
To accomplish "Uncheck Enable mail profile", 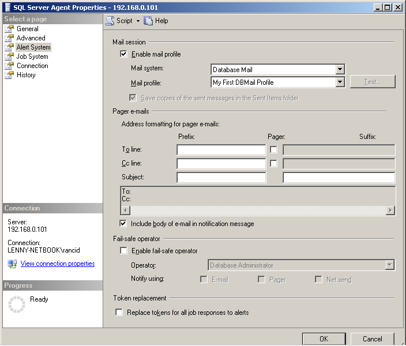I will coord(124,54).
